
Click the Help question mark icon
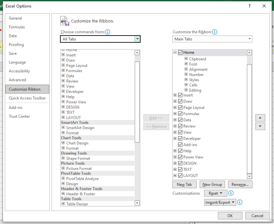[250, 6]
